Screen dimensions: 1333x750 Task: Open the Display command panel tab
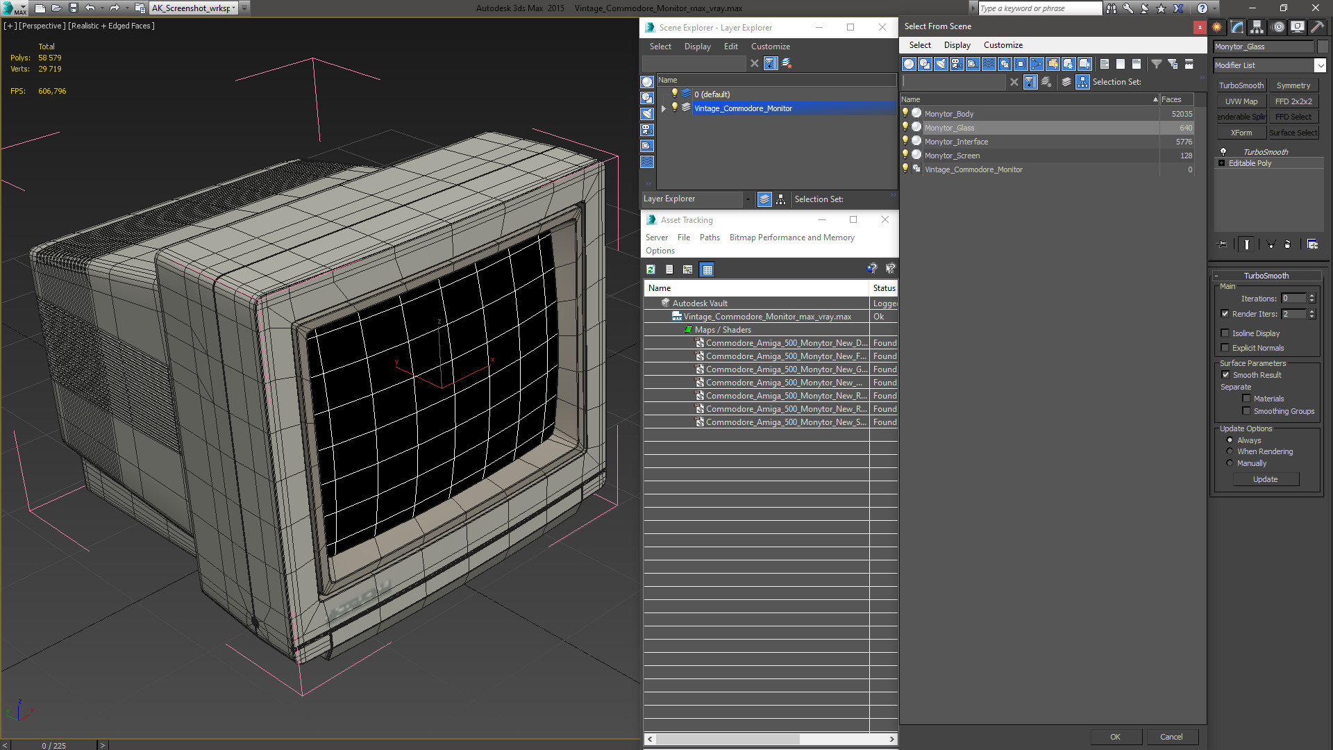(1297, 27)
